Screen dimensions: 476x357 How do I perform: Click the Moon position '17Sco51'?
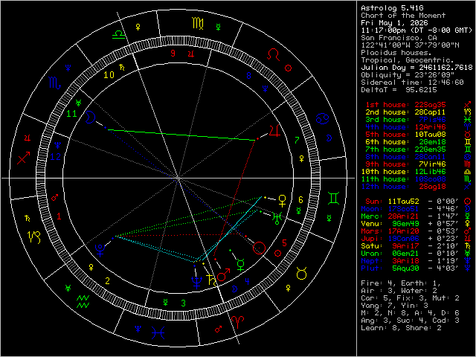[403, 208]
